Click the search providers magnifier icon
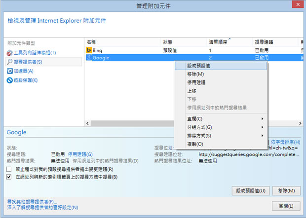306x218 pixels. pyautogui.click(x=9, y=62)
